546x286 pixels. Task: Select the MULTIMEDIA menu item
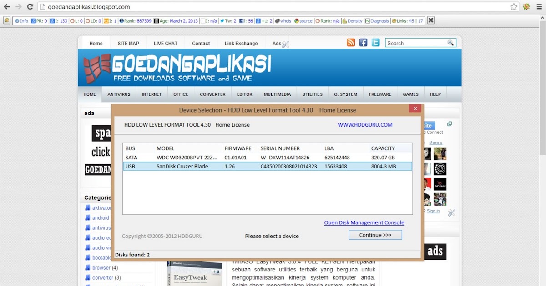click(x=277, y=94)
